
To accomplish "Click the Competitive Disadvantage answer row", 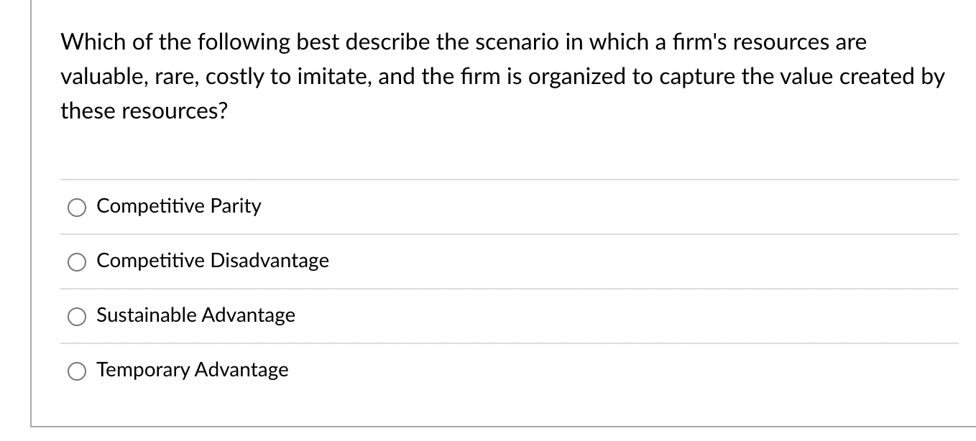I will click(431, 261).
